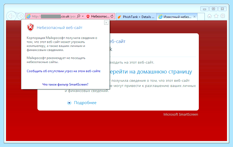Open the Home page icon
The width and height of the screenshot is (233, 147).
pos(210,16)
